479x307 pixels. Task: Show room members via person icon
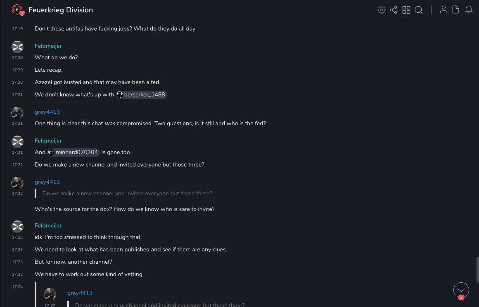(x=443, y=10)
